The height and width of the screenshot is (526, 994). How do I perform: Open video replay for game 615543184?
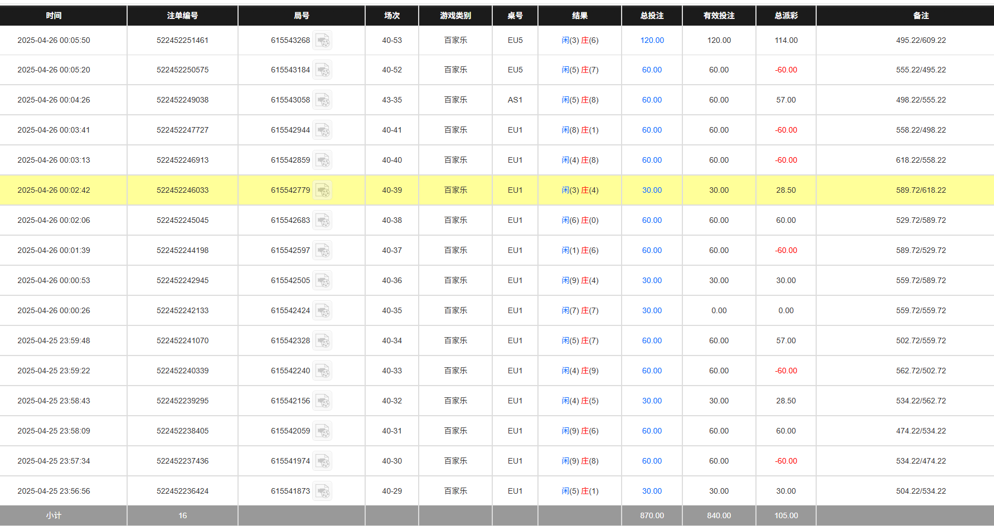pyautogui.click(x=323, y=70)
